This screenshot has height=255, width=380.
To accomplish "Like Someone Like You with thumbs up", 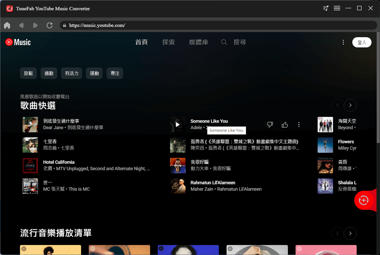I will 285,124.
